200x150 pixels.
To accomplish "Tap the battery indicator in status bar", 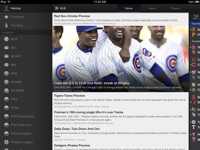I will click(198, 2).
